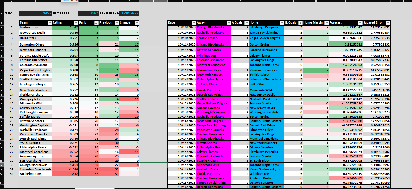Select forecast value -0.852118715
This screenshot has height=189, width=412.
tap(346, 70)
